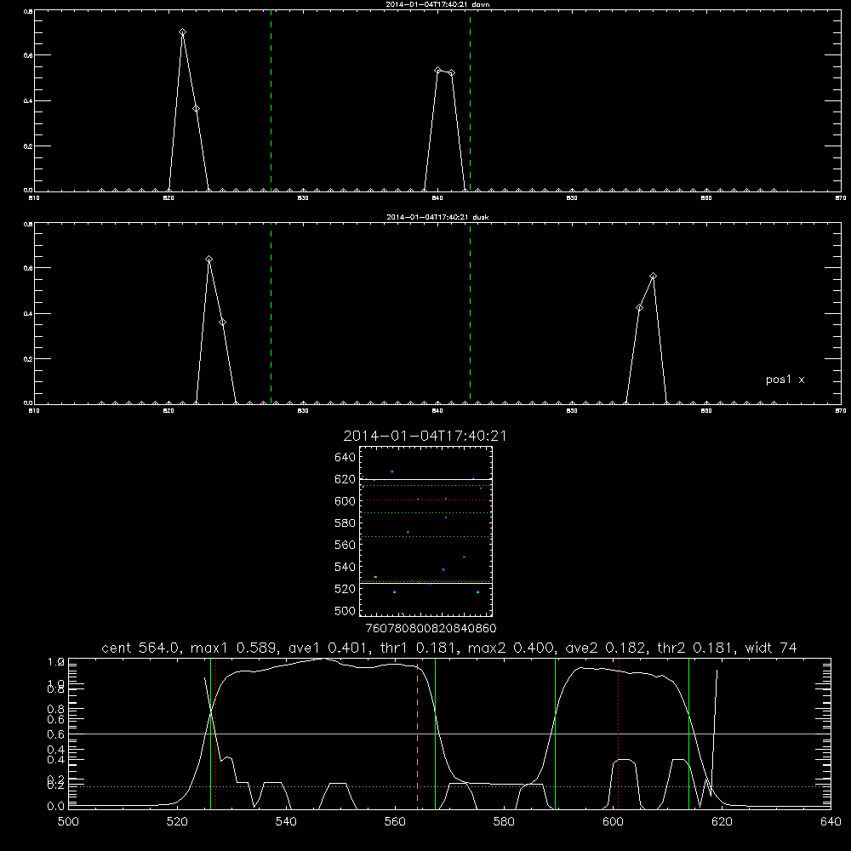Image resolution: width=851 pixels, height=851 pixels.
Task: Click the '640' x-axis label of bottom plot
Action: tap(831, 822)
